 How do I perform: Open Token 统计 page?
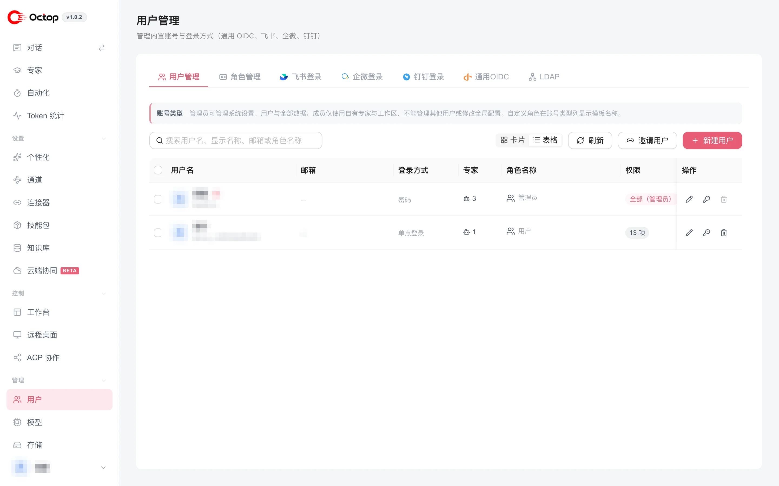click(60, 116)
